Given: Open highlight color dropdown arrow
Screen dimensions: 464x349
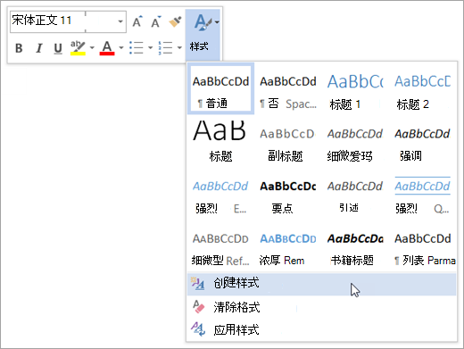Looking at the screenshot, I should point(92,47).
